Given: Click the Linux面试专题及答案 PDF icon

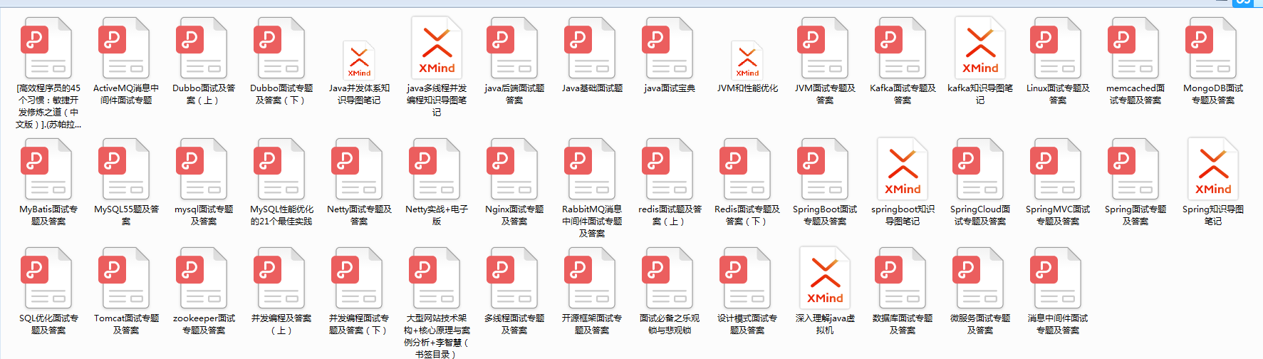Looking at the screenshot, I should point(1056,48).
